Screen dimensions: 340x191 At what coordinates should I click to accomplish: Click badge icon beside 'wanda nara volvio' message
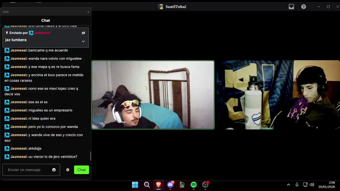pos(7,59)
